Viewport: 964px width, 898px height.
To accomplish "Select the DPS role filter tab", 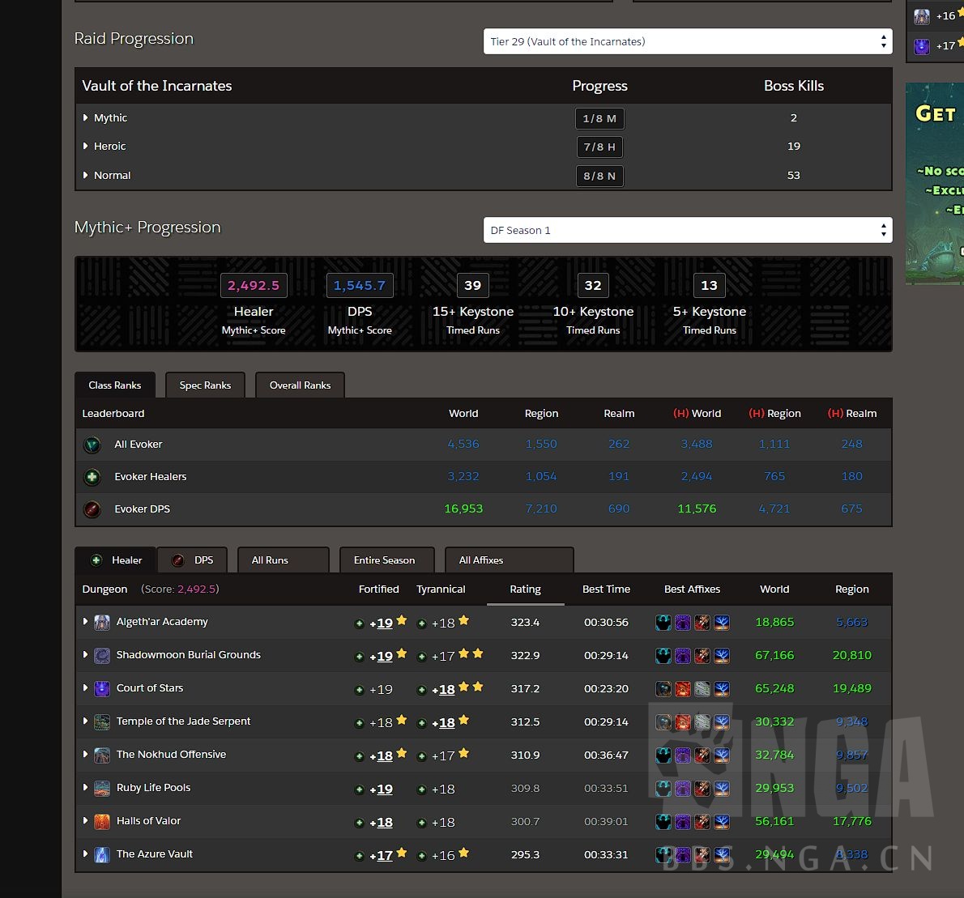I will pos(193,560).
